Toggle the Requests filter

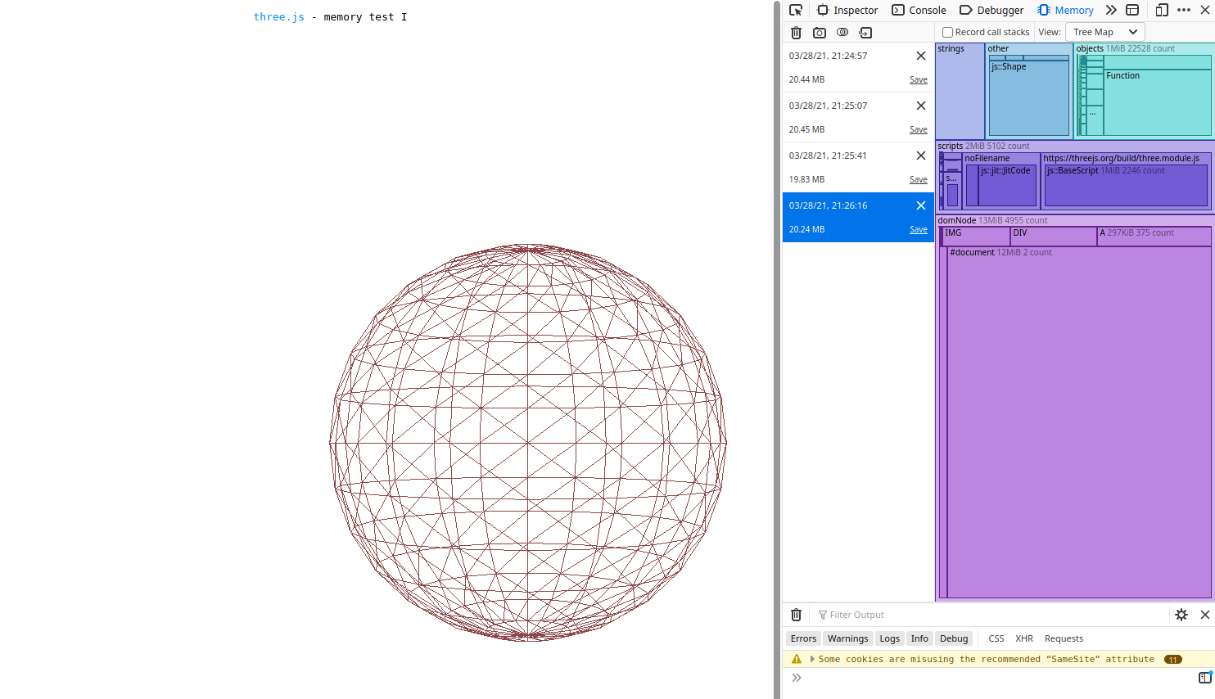pos(1064,638)
